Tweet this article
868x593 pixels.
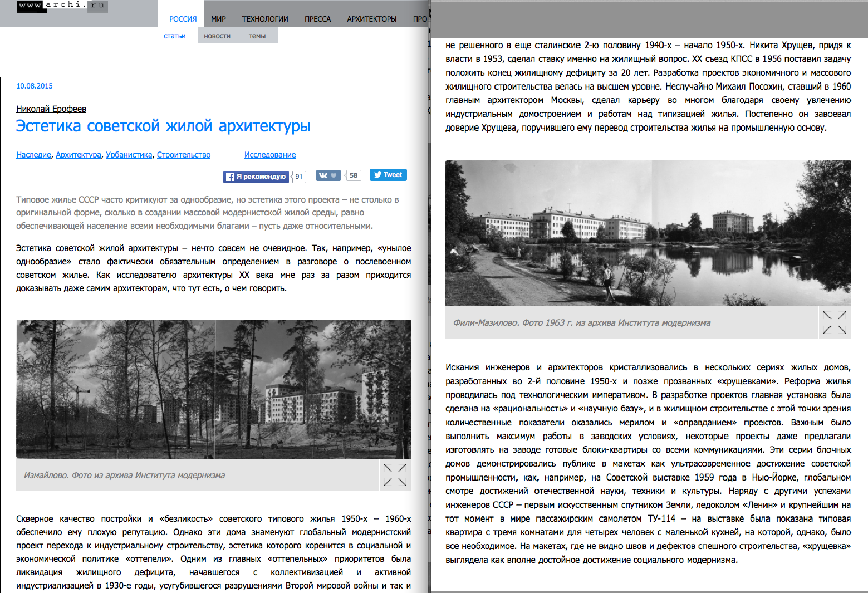(388, 175)
